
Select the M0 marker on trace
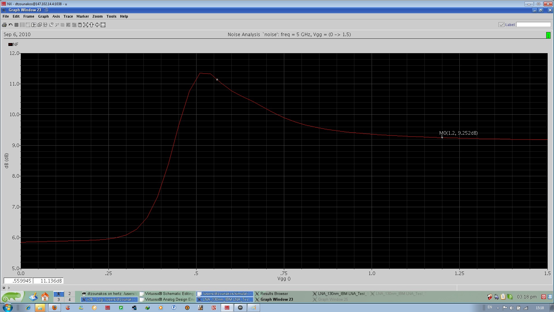pyautogui.click(x=442, y=137)
